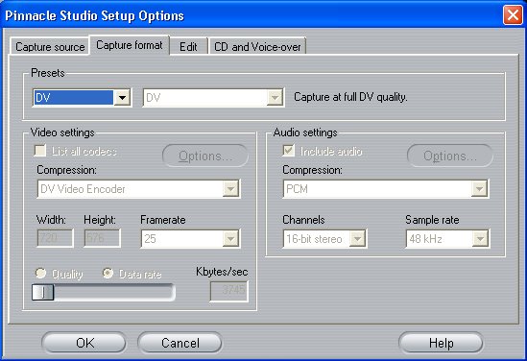Open the Framerate 25 dropdown
Viewport: 527px width, 361px height.
(x=231, y=239)
